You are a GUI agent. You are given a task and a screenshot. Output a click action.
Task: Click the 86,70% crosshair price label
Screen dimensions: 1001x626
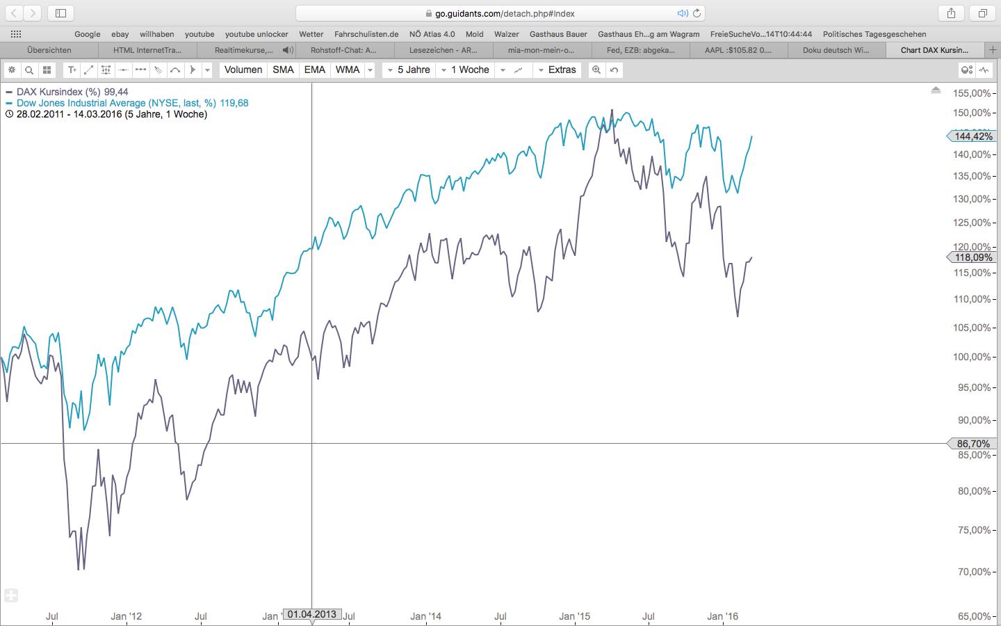click(972, 444)
